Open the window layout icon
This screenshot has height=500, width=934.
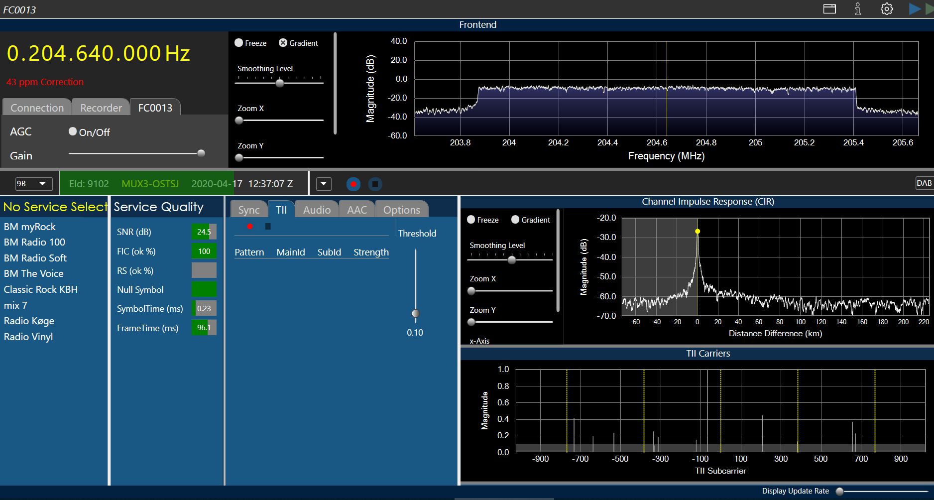tap(829, 9)
